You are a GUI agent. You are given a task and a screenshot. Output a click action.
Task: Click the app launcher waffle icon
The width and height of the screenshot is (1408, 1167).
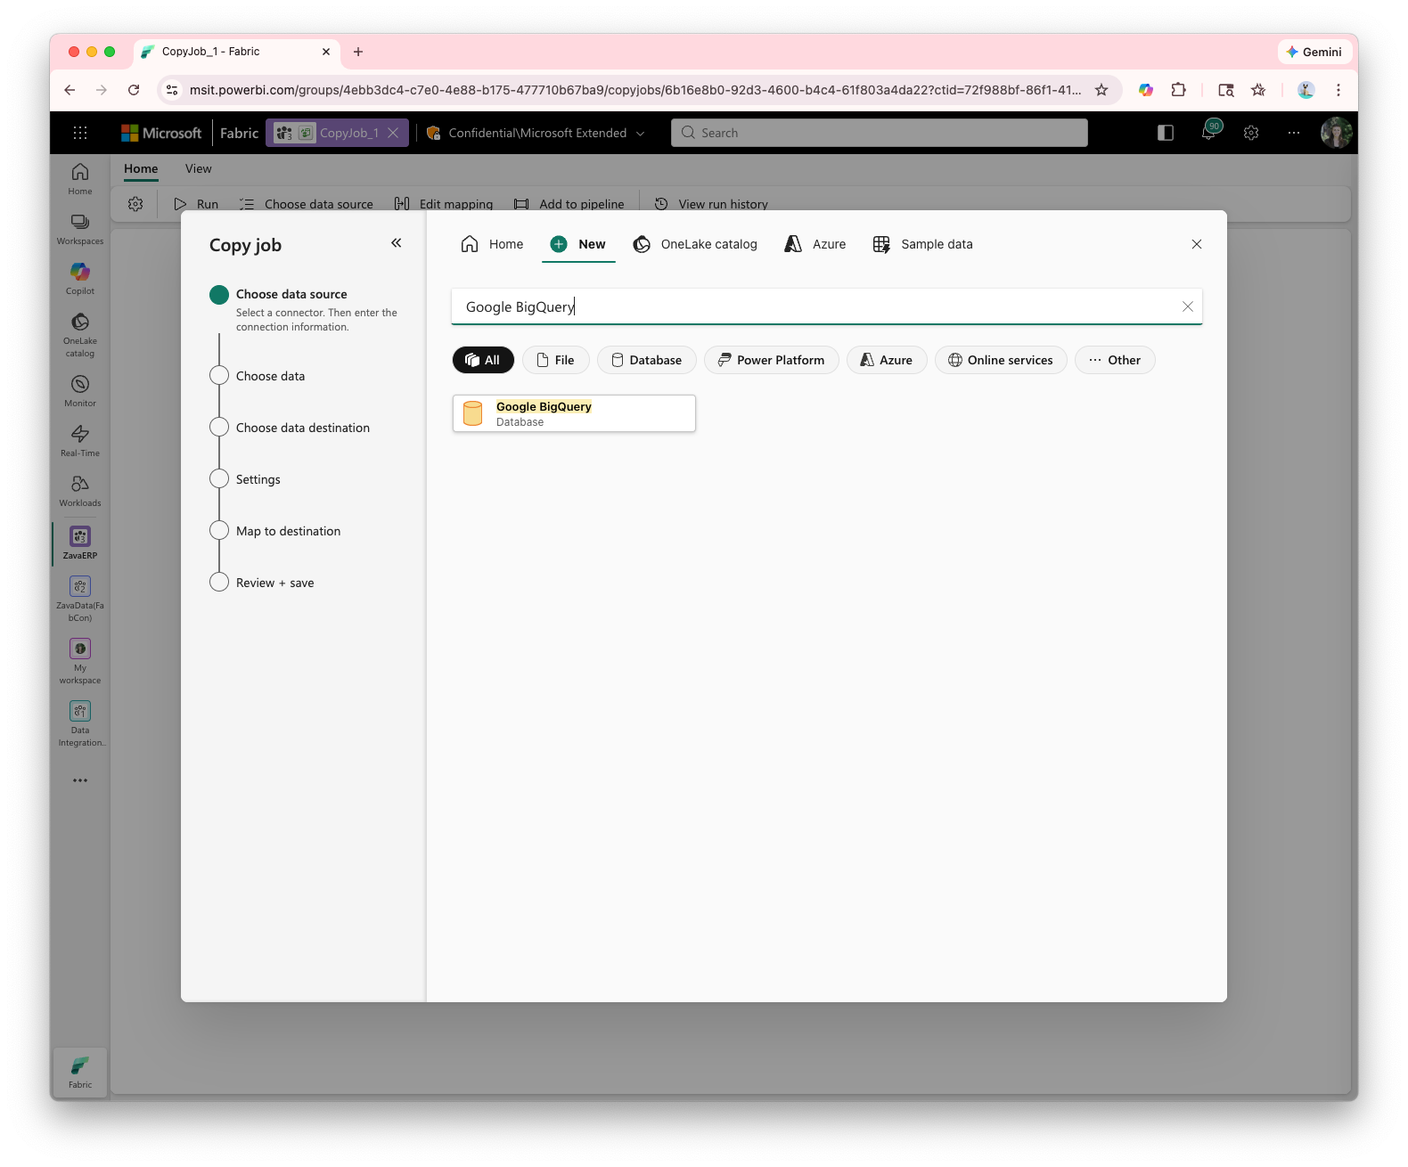[x=80, y=133]
